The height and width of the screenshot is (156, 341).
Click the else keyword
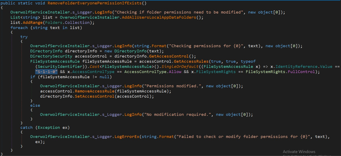(x=35, y=105)
